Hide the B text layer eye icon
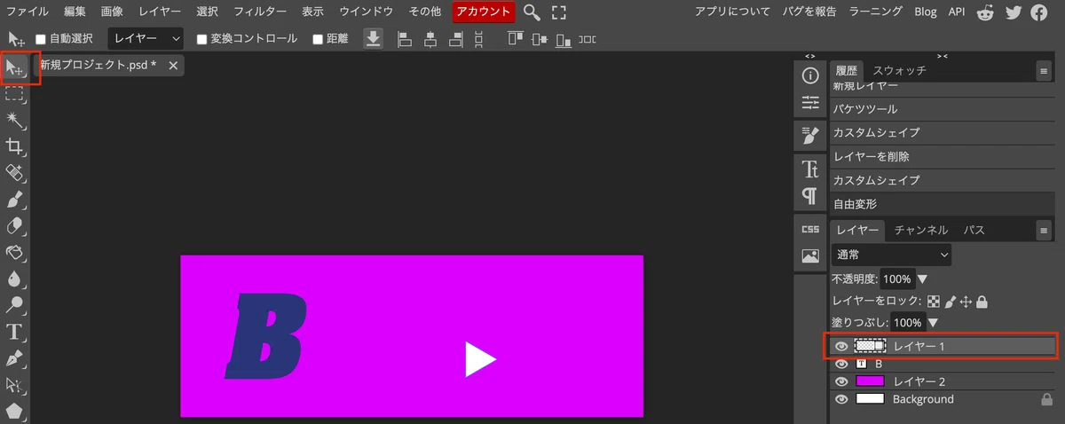 (x=841, y=364)
